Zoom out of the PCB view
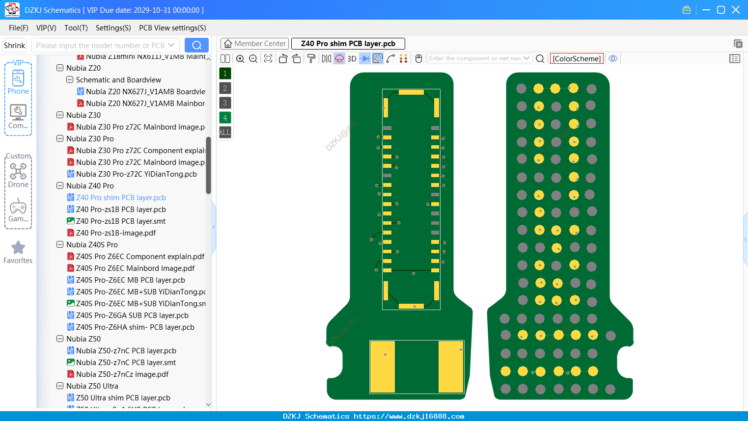Viewport: 748px width, 421px height. click(253, 58)
